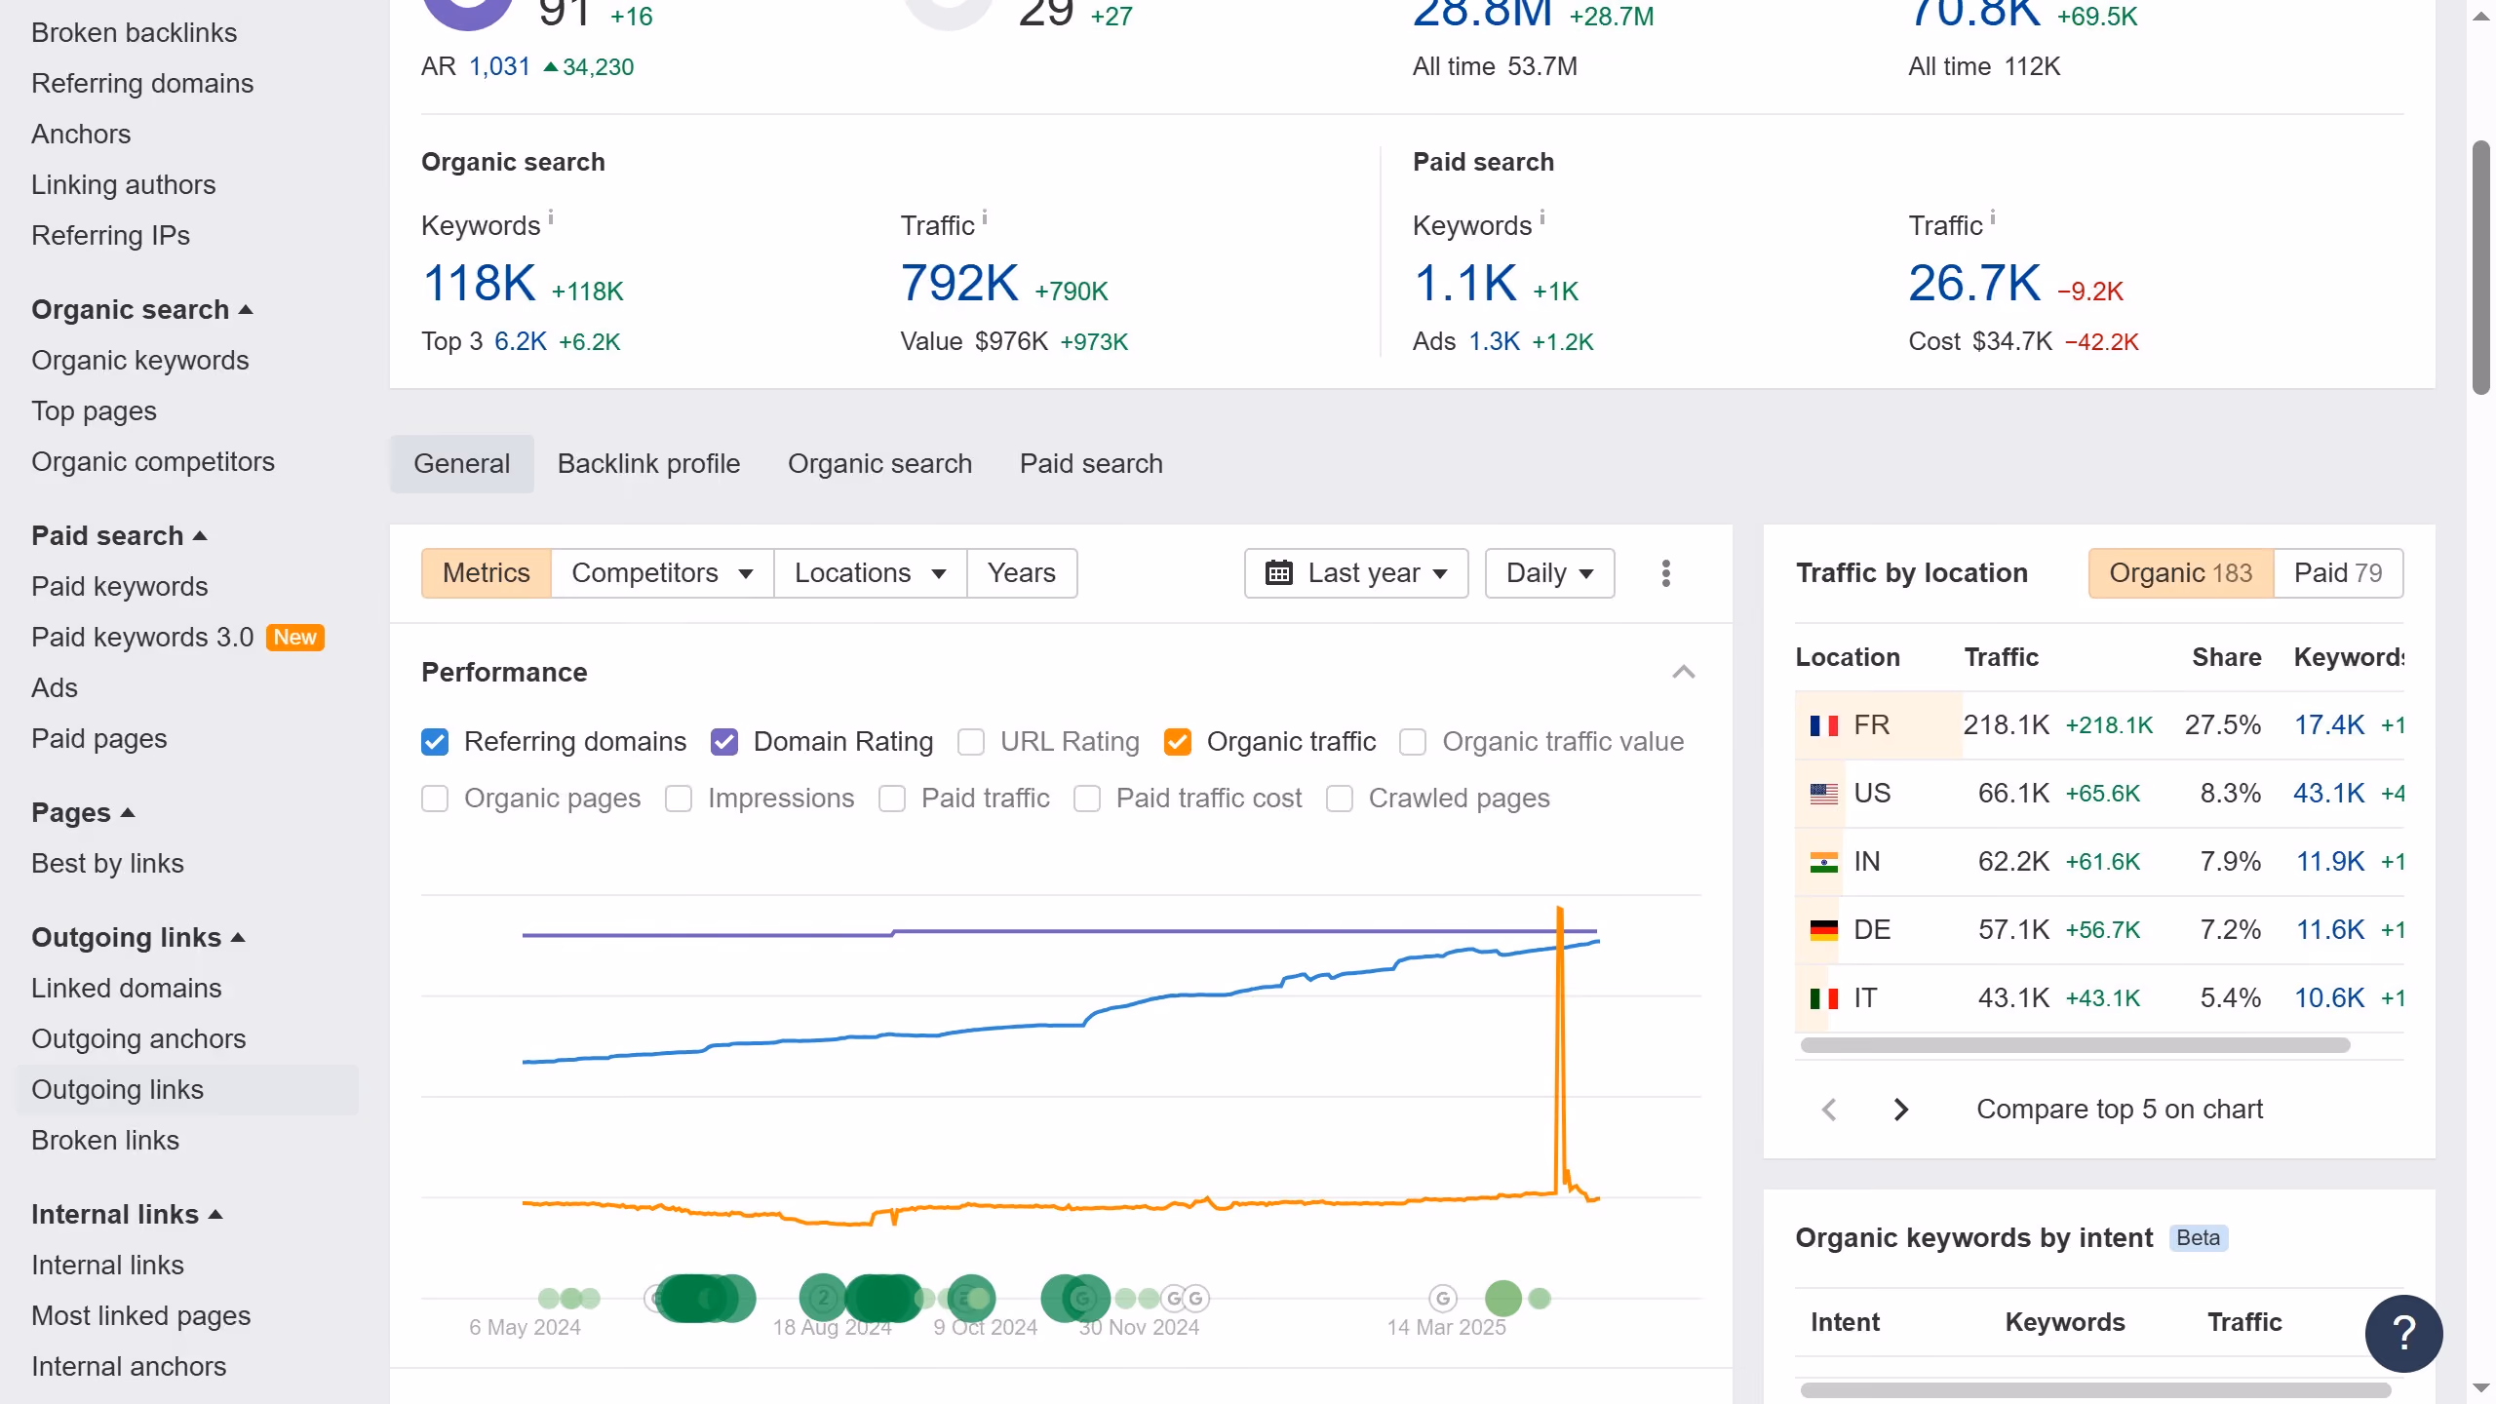The width and height of the screenshot is (2496, 1404).
Task: Open the Competitors dropdown
Action: (662, 573)
